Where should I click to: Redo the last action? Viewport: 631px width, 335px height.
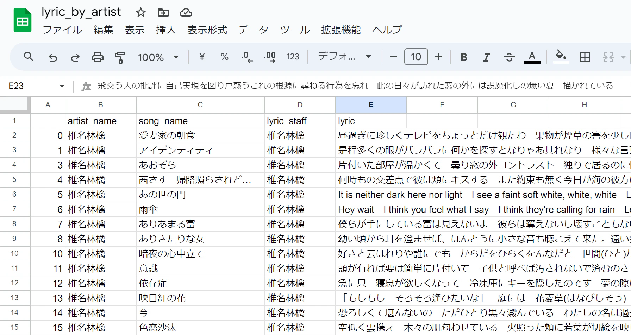pos(75,57)
